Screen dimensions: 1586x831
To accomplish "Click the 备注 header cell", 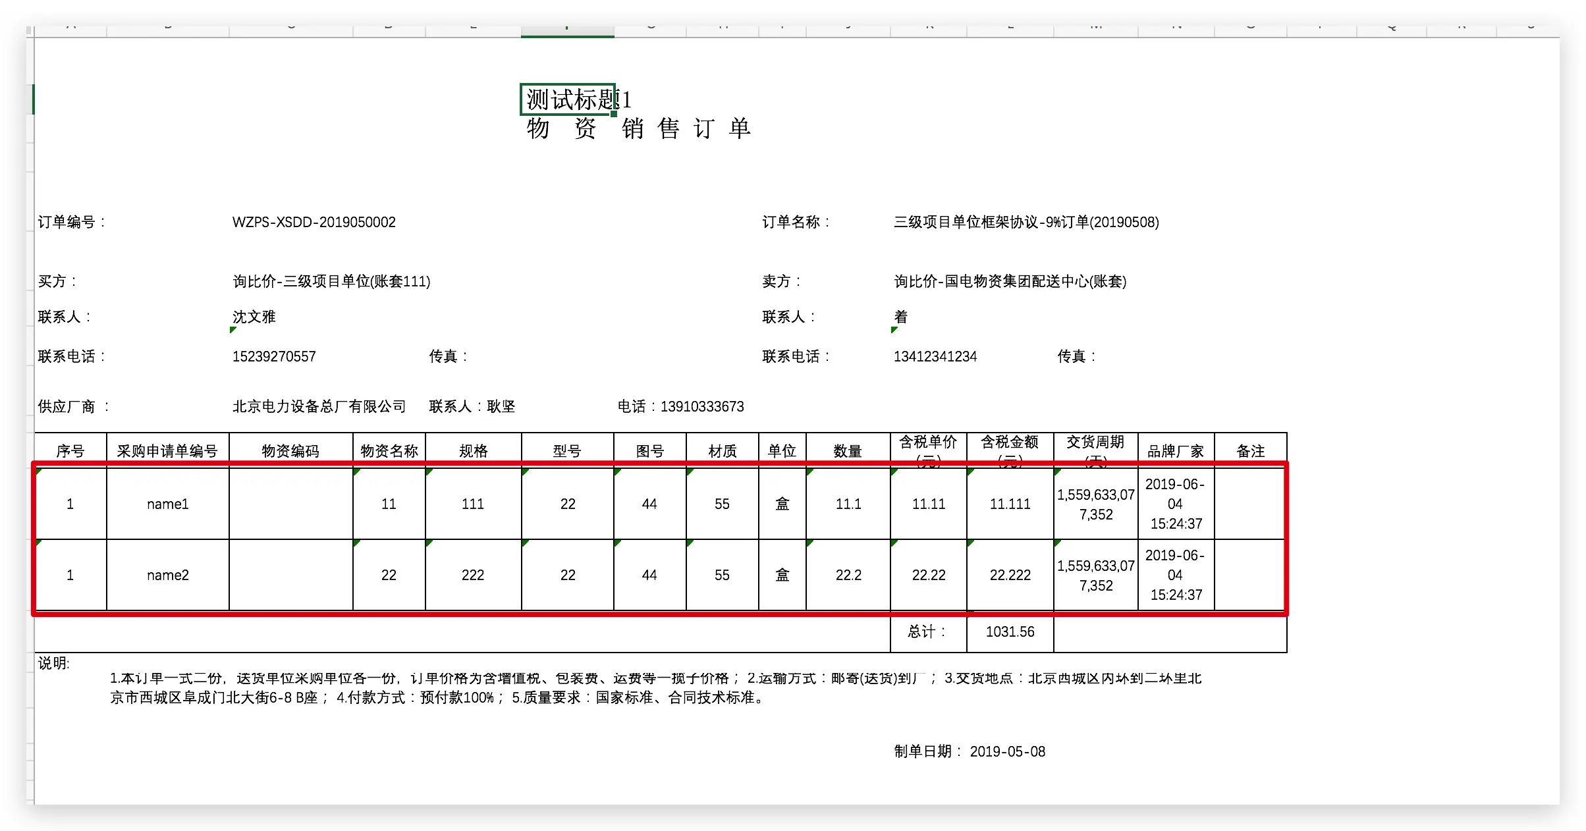I will pyautogui.click(x=1250, y=450).
